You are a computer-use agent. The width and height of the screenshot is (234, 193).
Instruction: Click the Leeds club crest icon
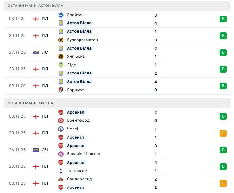coord(61,65)
